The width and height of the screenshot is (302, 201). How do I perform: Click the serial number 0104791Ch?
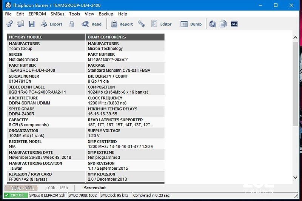tap(20, 81)
